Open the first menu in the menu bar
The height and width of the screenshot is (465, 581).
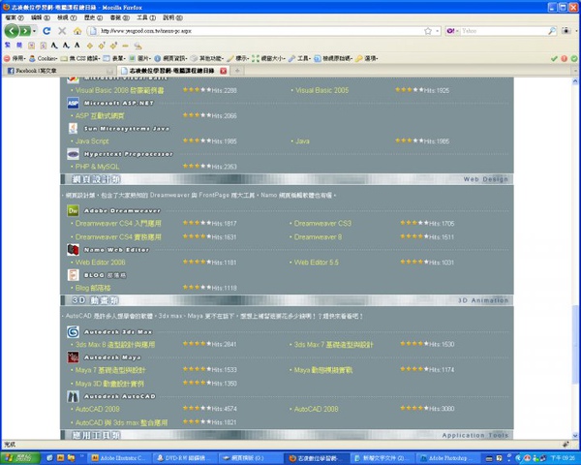point(15,17)
